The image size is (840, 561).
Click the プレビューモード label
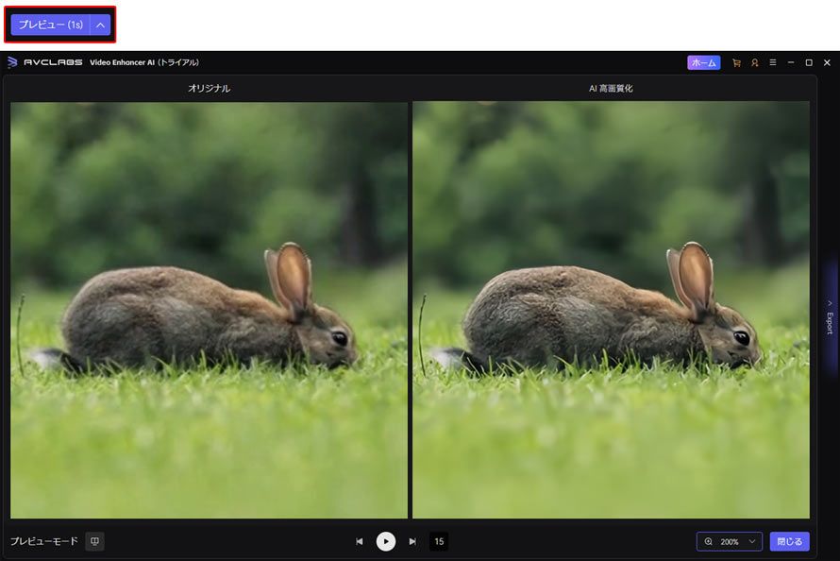point(44,541)
